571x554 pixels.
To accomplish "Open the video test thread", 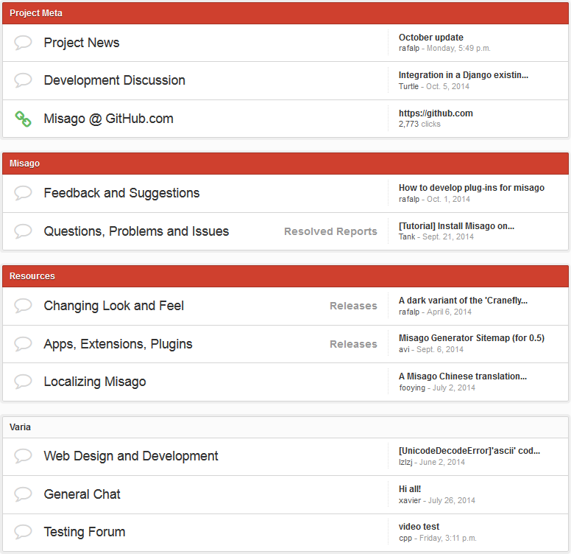I will point(419,527).
